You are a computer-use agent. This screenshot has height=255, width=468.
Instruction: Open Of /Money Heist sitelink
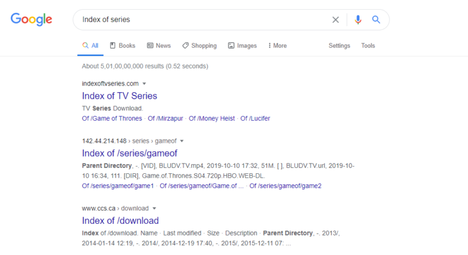(x=211, y=118)
